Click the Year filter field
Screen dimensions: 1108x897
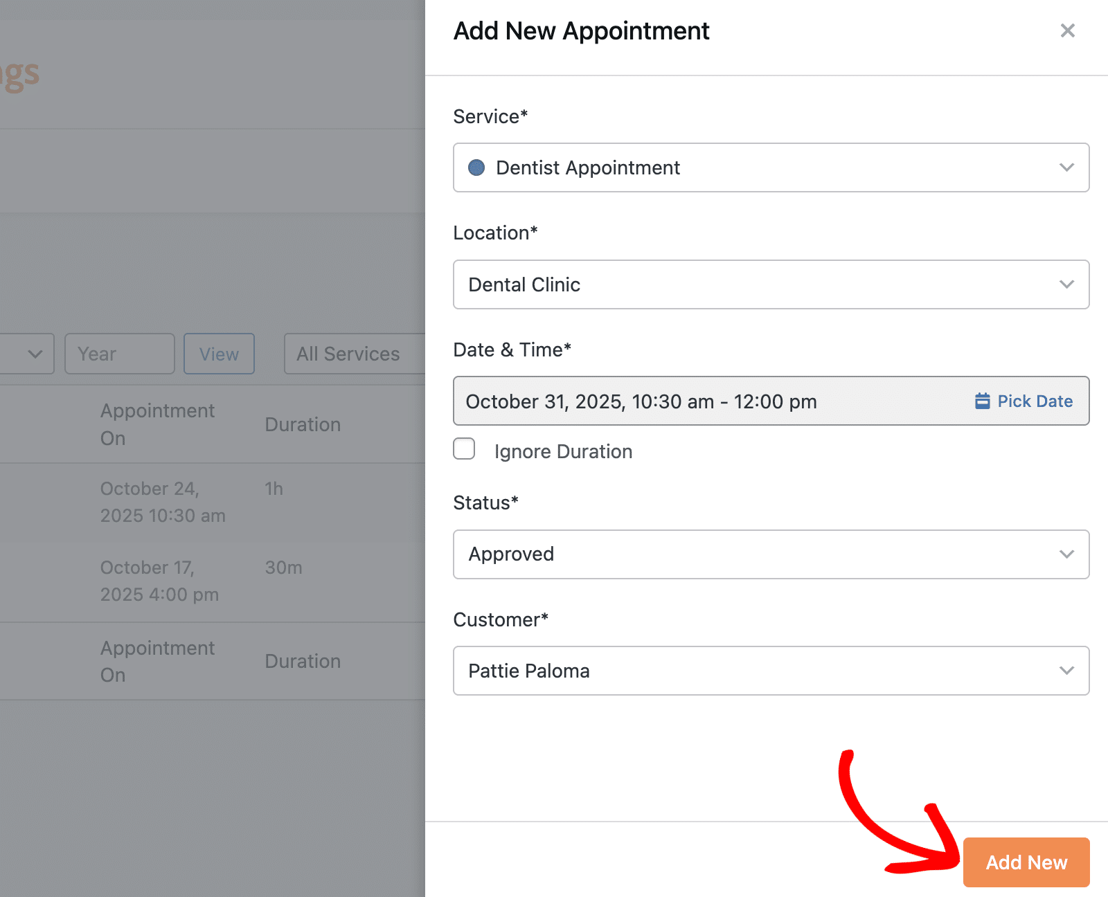[119, 354]
